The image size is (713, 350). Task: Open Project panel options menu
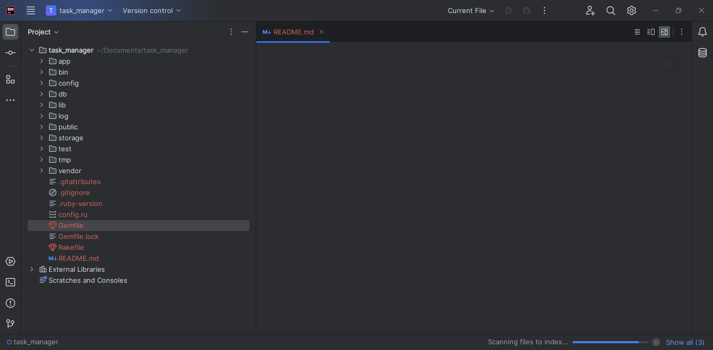tap(231, 32)
